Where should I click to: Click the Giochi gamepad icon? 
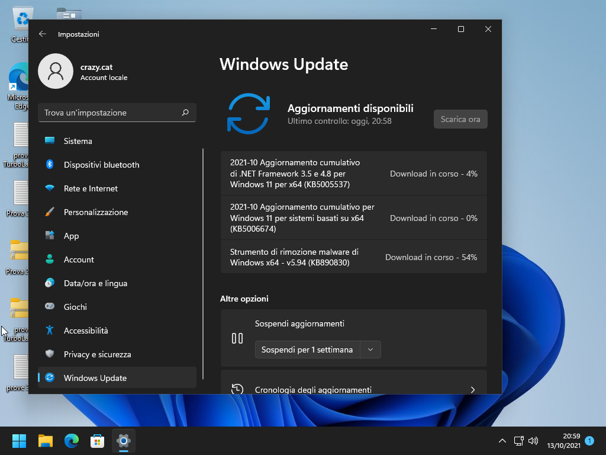50,306
